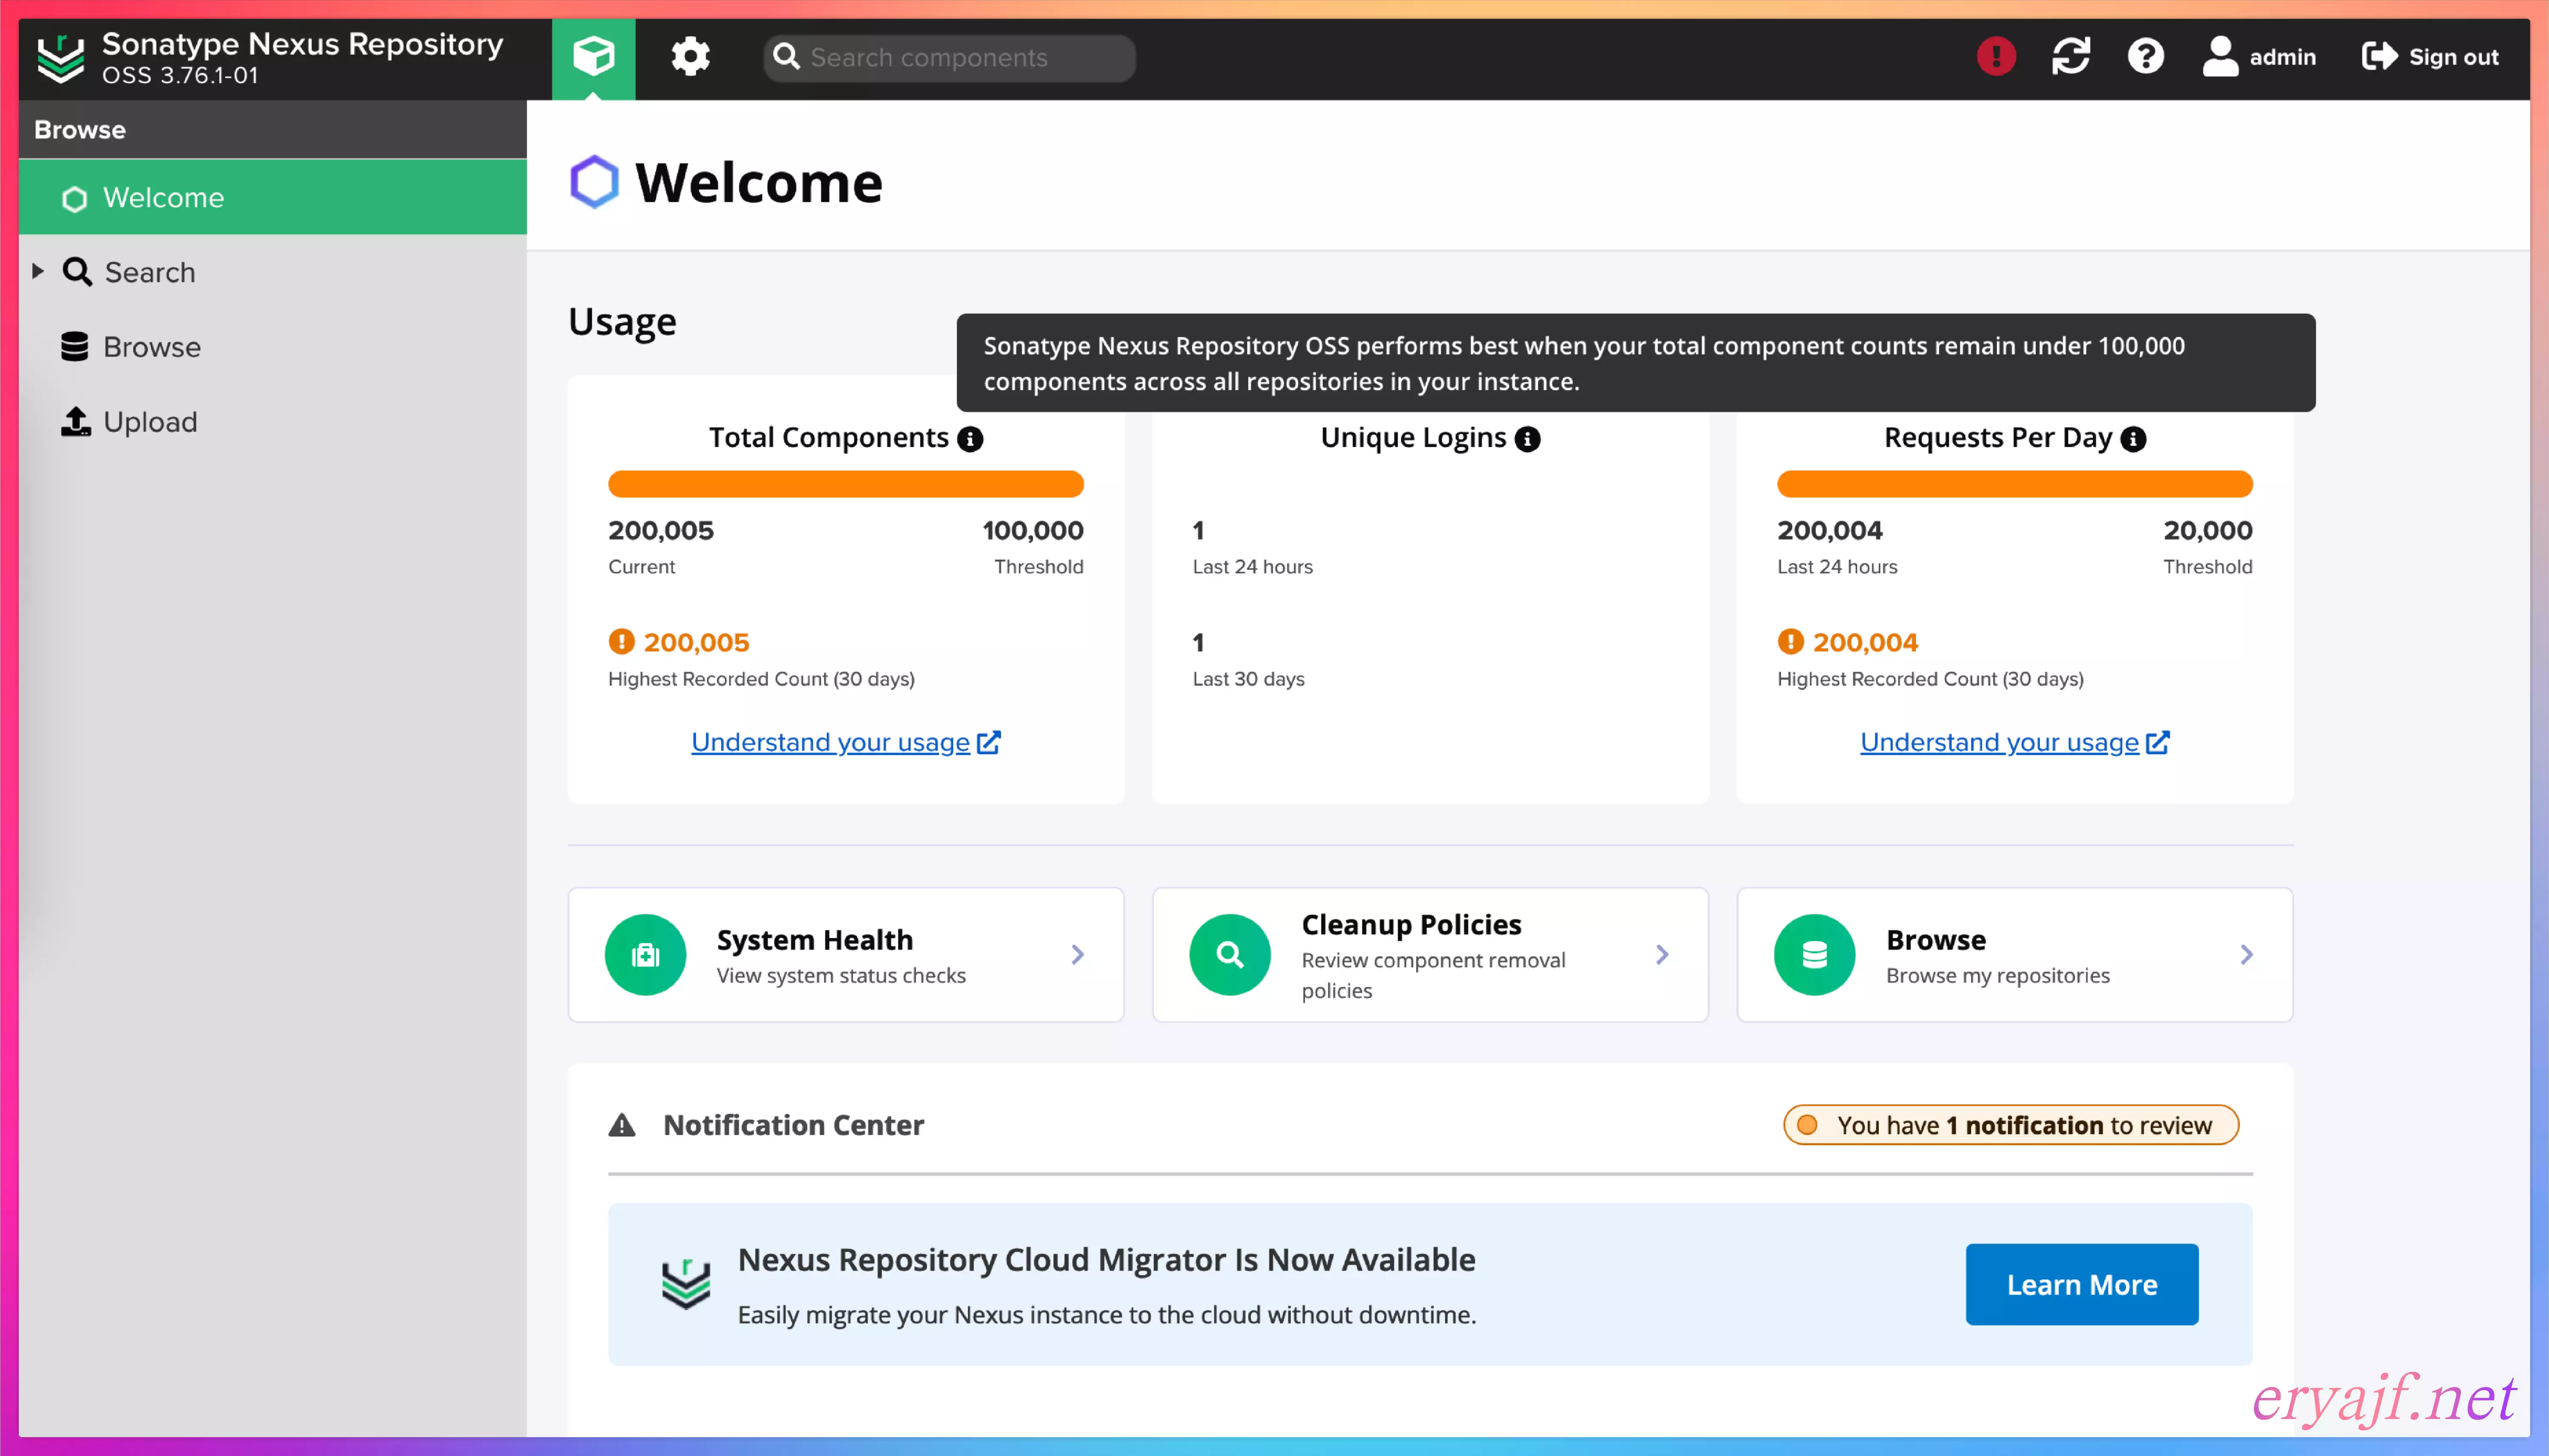Image resolution: width=2549 pixels, height=1456 pixels.
Task: Click the red system status alert icon
Action: 1995,57
